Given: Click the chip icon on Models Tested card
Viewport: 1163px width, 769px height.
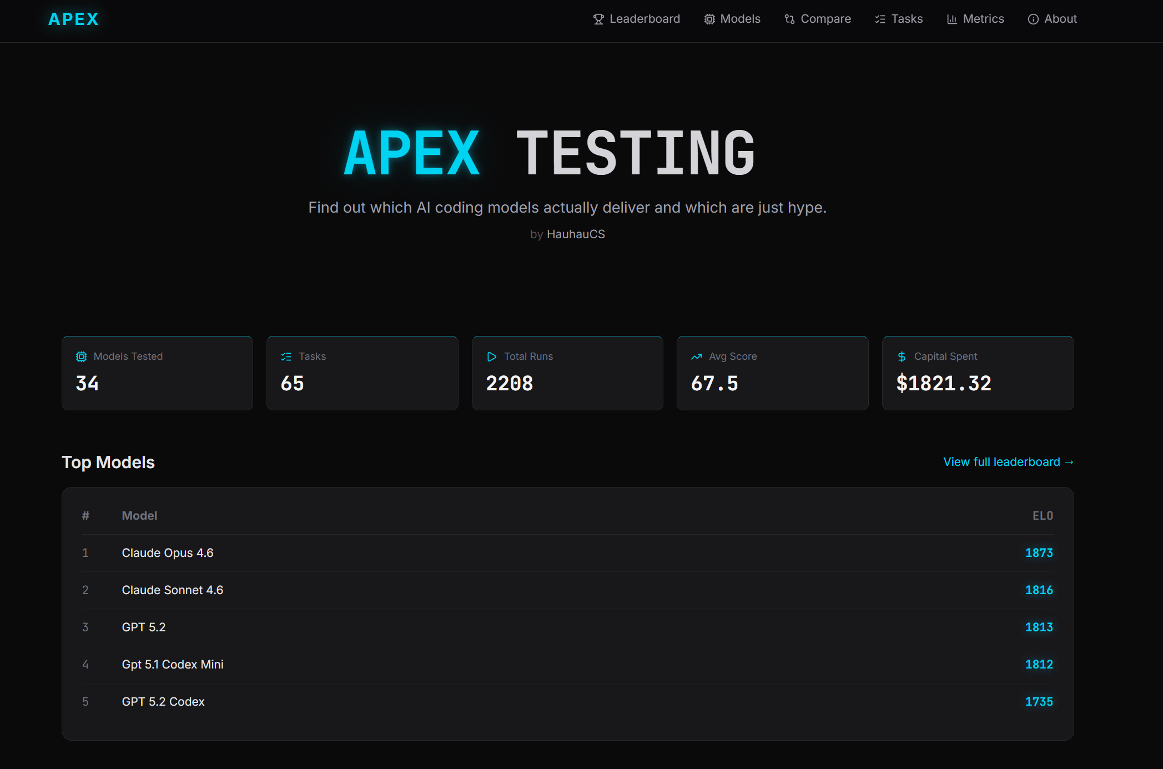Looking at the screenshot, I should point(81,356).
